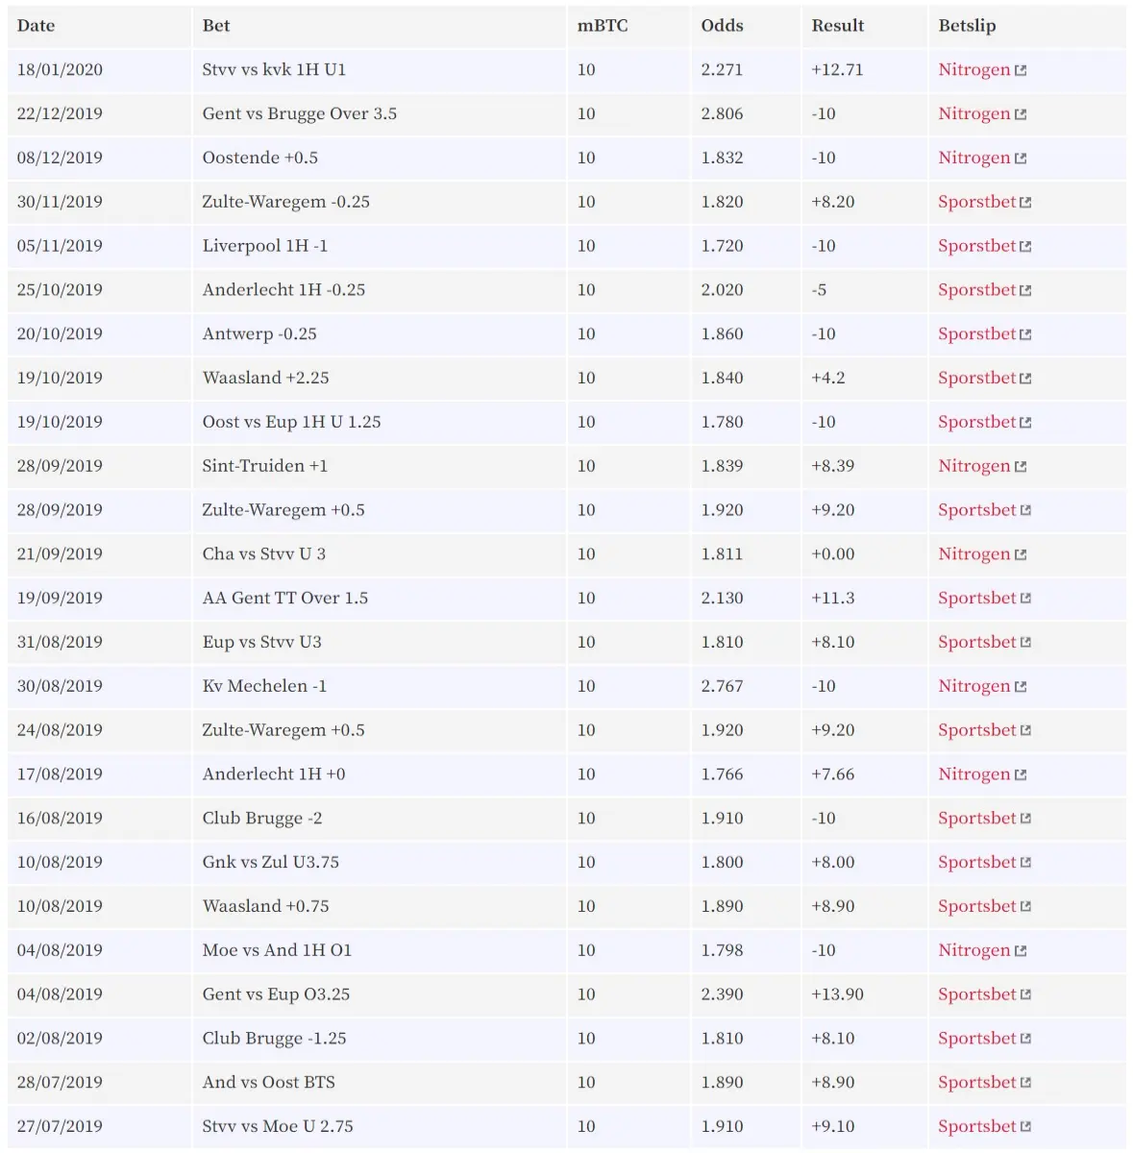
Task: Click the Date column header
Action: 36,26
